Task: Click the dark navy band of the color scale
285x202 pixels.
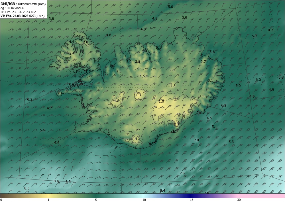Action: (x=191, y=196)
